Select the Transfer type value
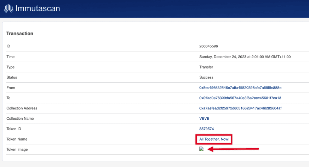309x167 pixels. 206,67
